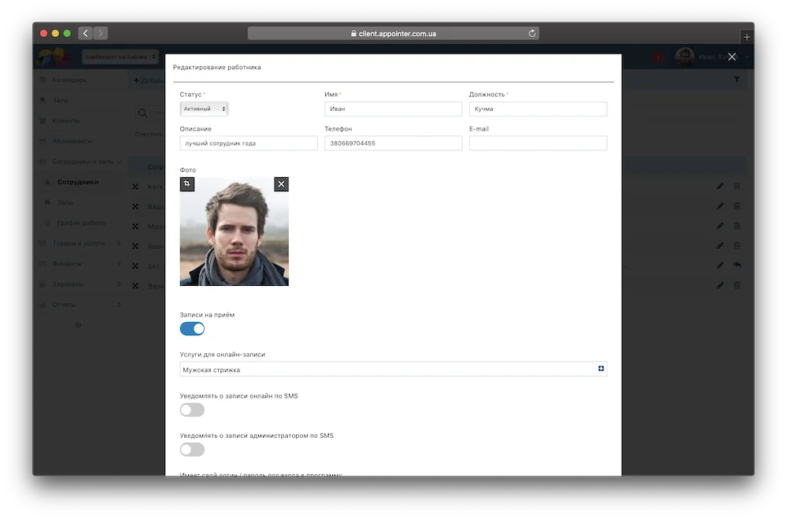The image size is (787, 519).
Task: Open График работы submenu item
Action: pyautogui.click(x=81, y=223)
